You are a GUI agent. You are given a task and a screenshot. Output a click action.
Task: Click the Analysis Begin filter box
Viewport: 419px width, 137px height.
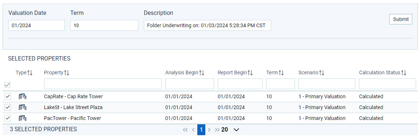pos(189,84)
